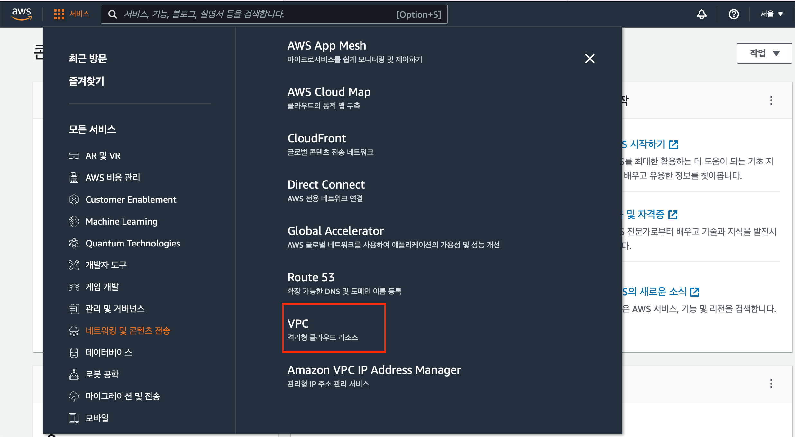This screenshot has height=437, width=795.
Task: Close the services menu with X
Action: 589,59
